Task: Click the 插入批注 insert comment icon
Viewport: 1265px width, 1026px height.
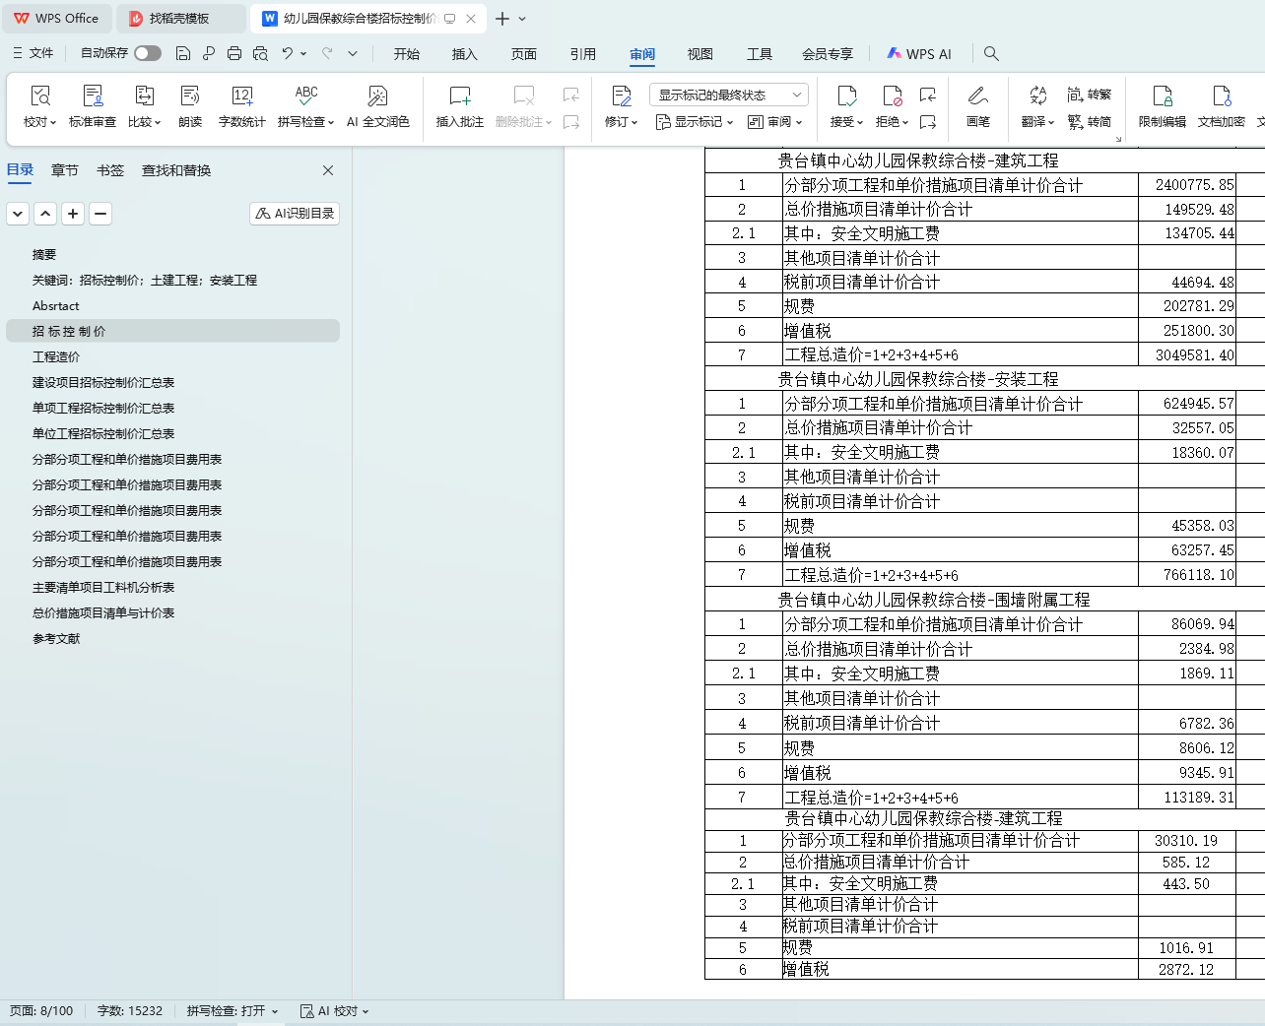Action: (459, 96)
